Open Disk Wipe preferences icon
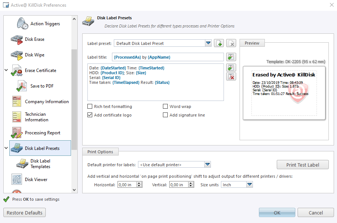 click(x=17, y=55)
